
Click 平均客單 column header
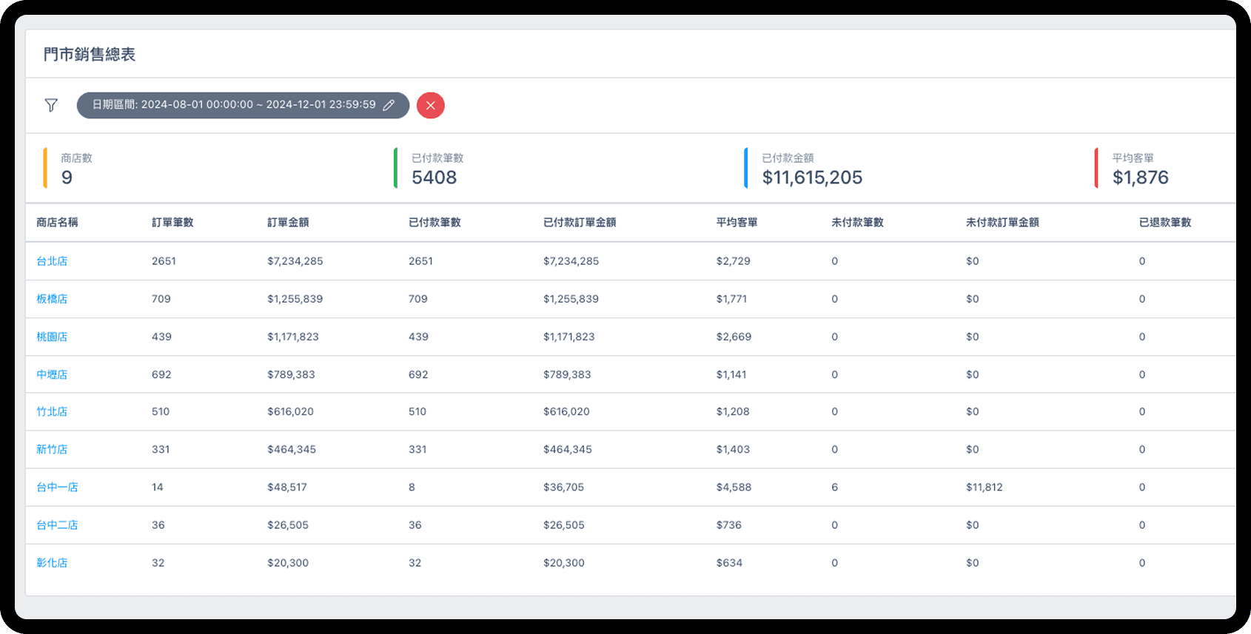tap(737, 222)
